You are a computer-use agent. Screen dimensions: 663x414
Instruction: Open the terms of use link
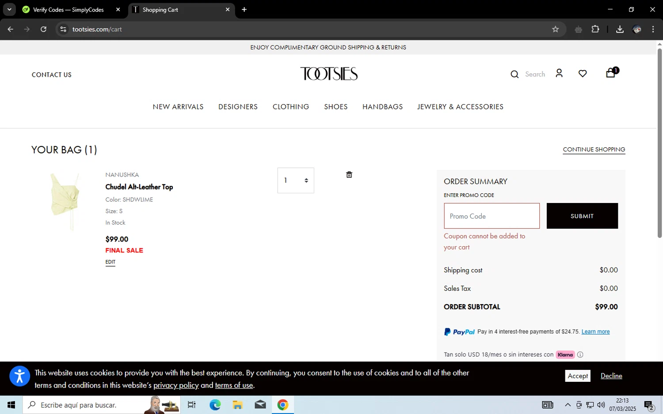(x=234, y=385)
